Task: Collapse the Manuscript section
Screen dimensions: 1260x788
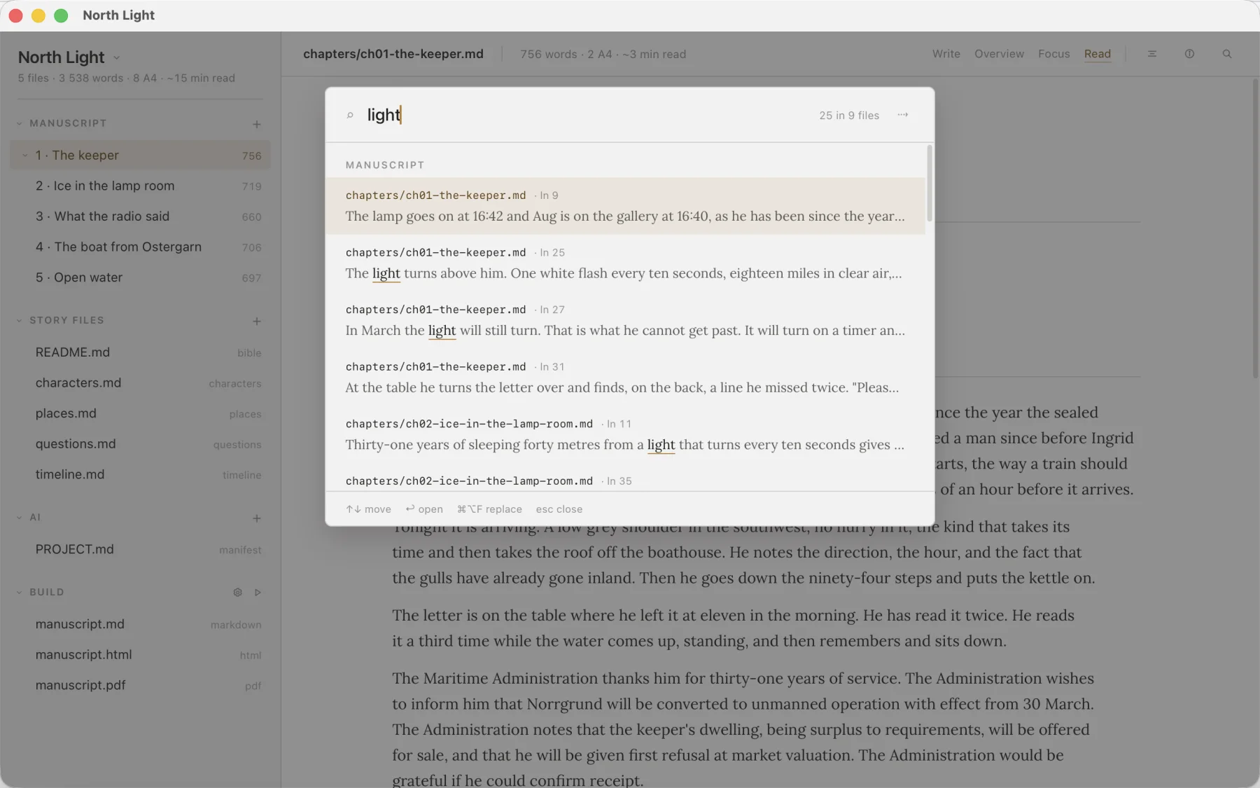Action: [x=20, y=123]
